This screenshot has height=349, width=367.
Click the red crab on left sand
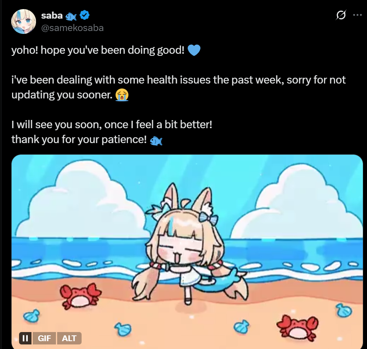(x=80, y=296)
